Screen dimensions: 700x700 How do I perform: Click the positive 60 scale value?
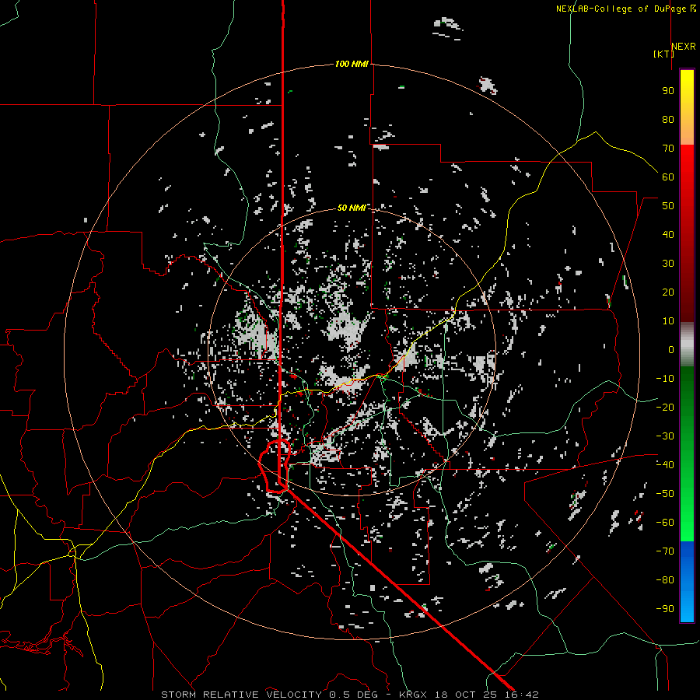click(x=668, y=177)
